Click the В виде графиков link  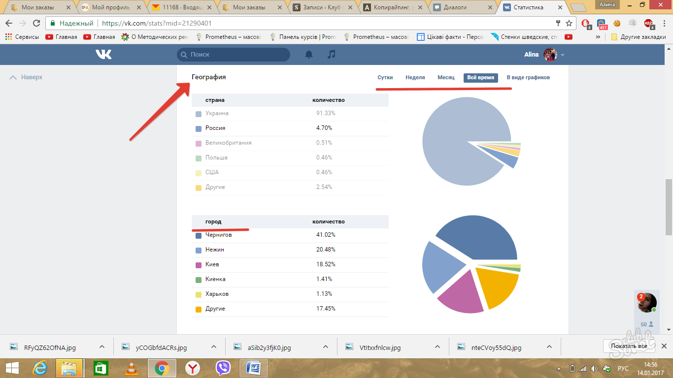coord(528,77)
